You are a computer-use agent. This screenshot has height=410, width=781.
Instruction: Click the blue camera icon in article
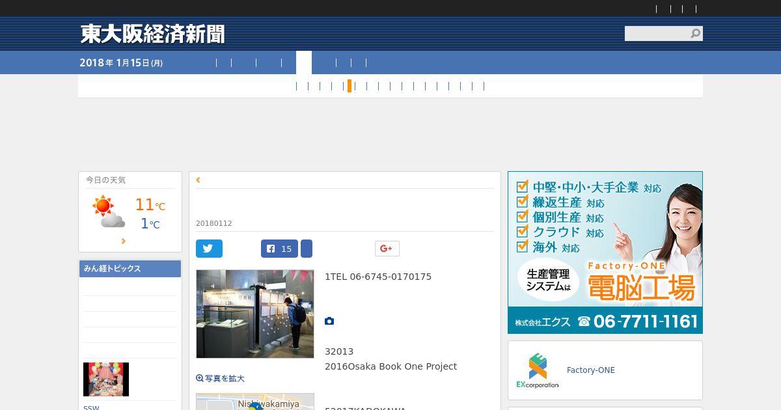point(329,321)
